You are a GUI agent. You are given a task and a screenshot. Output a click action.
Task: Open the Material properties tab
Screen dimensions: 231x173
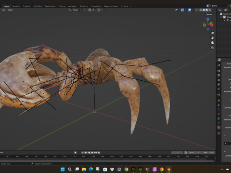(x=219, y=127)
